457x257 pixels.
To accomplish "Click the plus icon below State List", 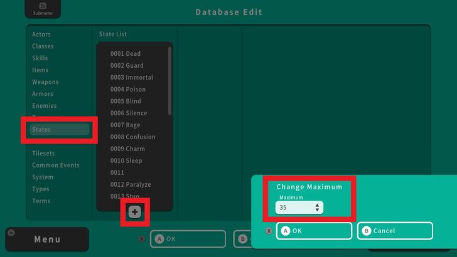I will pyautogui.click(x=135, y=212).
